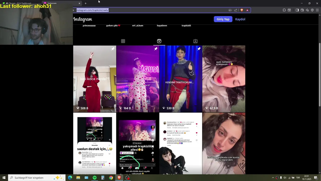Viewport: 321px width, 181px height.
Task: Click the pin icon on the 164 B reel
Action: coord(156,49)
